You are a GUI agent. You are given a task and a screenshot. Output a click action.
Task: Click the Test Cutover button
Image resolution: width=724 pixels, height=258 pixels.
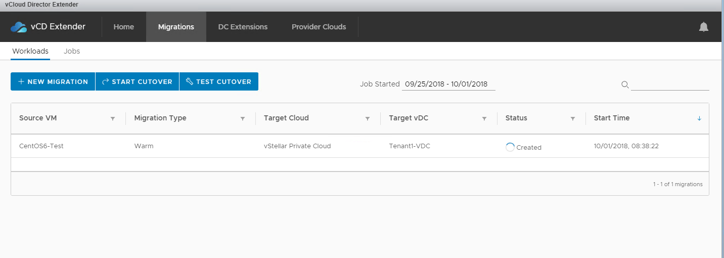pos(218,81)
